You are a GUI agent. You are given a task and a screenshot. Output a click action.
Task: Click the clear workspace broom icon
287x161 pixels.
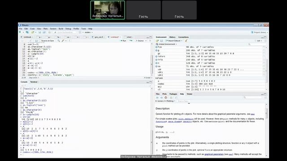(x=186, y=41)
